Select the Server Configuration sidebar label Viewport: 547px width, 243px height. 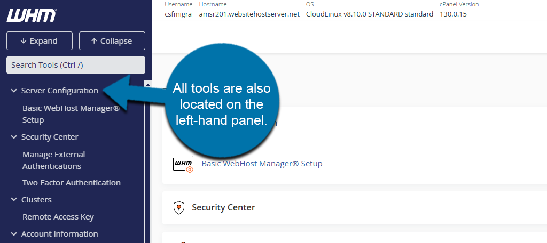59,91
